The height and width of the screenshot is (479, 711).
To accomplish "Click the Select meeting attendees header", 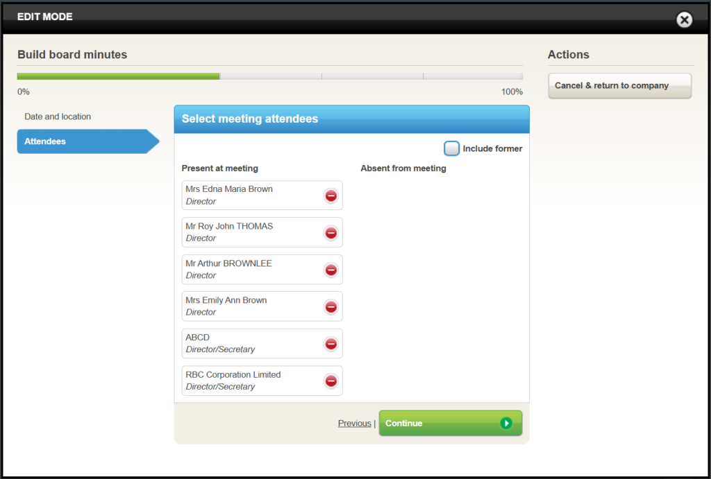I will pos(351,119).
